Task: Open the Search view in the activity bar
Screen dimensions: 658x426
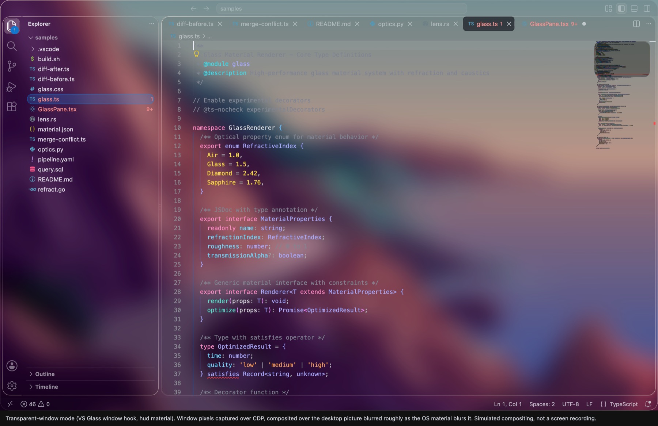Action: pos(12,46)
